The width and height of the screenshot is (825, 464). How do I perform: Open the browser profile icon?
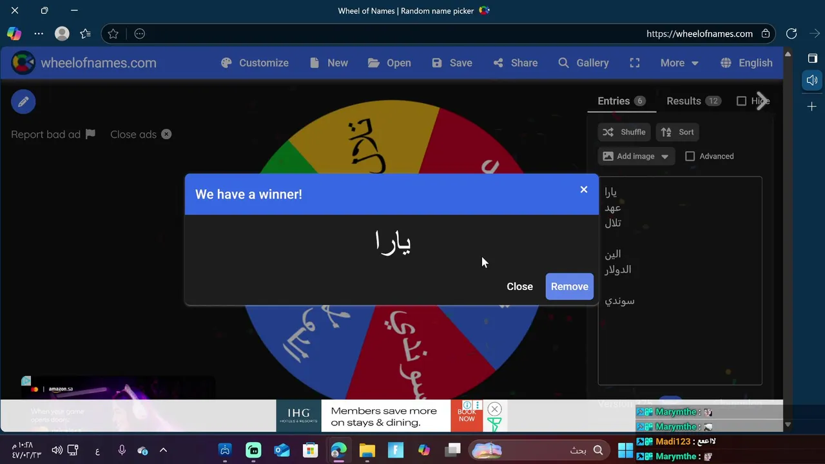click(x=62, y=34)
